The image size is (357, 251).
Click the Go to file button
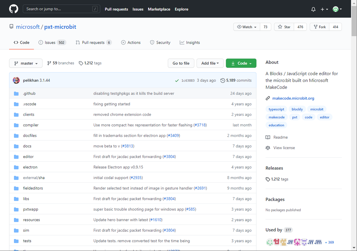coord(181,63)
